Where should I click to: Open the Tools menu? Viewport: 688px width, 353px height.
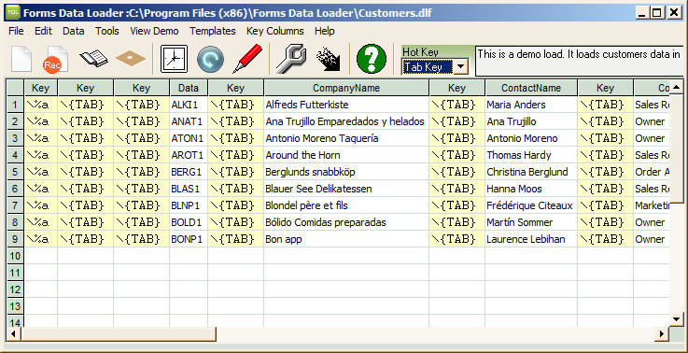click(107, 31)
